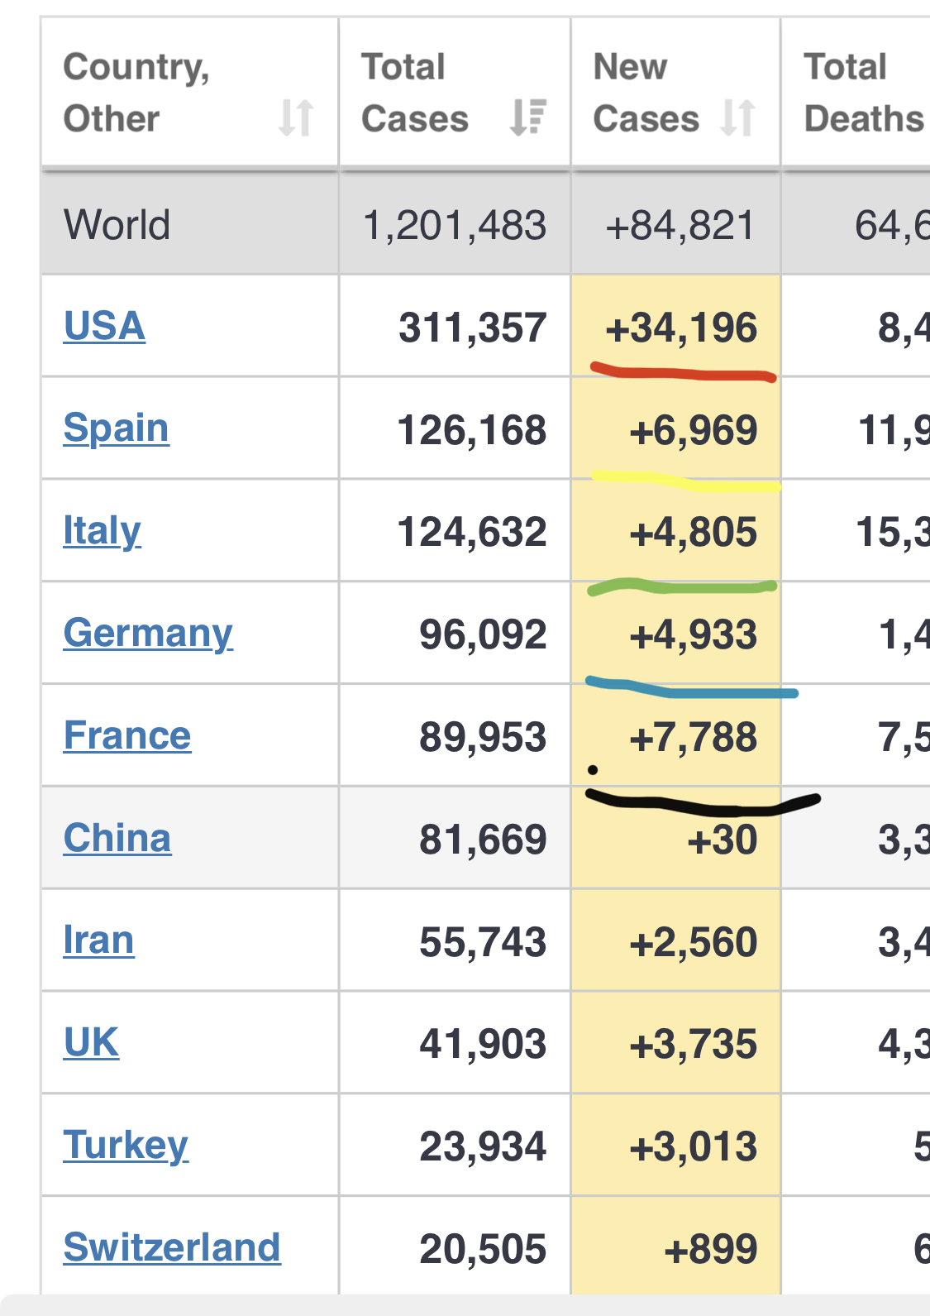Click the New Cases sort arrows
The image size is (930, 1316).
[x=737, y=117]
